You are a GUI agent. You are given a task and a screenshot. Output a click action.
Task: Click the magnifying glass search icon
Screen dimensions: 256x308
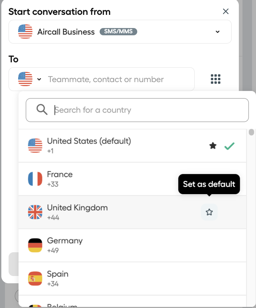[x=42, y=109]
